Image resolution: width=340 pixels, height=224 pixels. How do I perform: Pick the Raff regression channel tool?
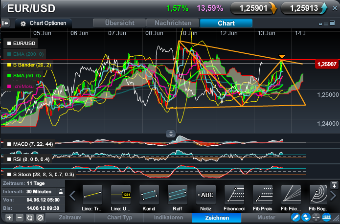(178, 195)
